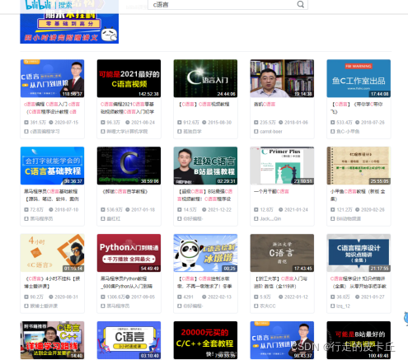Visit uploader 猴博士爱讲课
408x360 pixels.
tap(44, 306)
